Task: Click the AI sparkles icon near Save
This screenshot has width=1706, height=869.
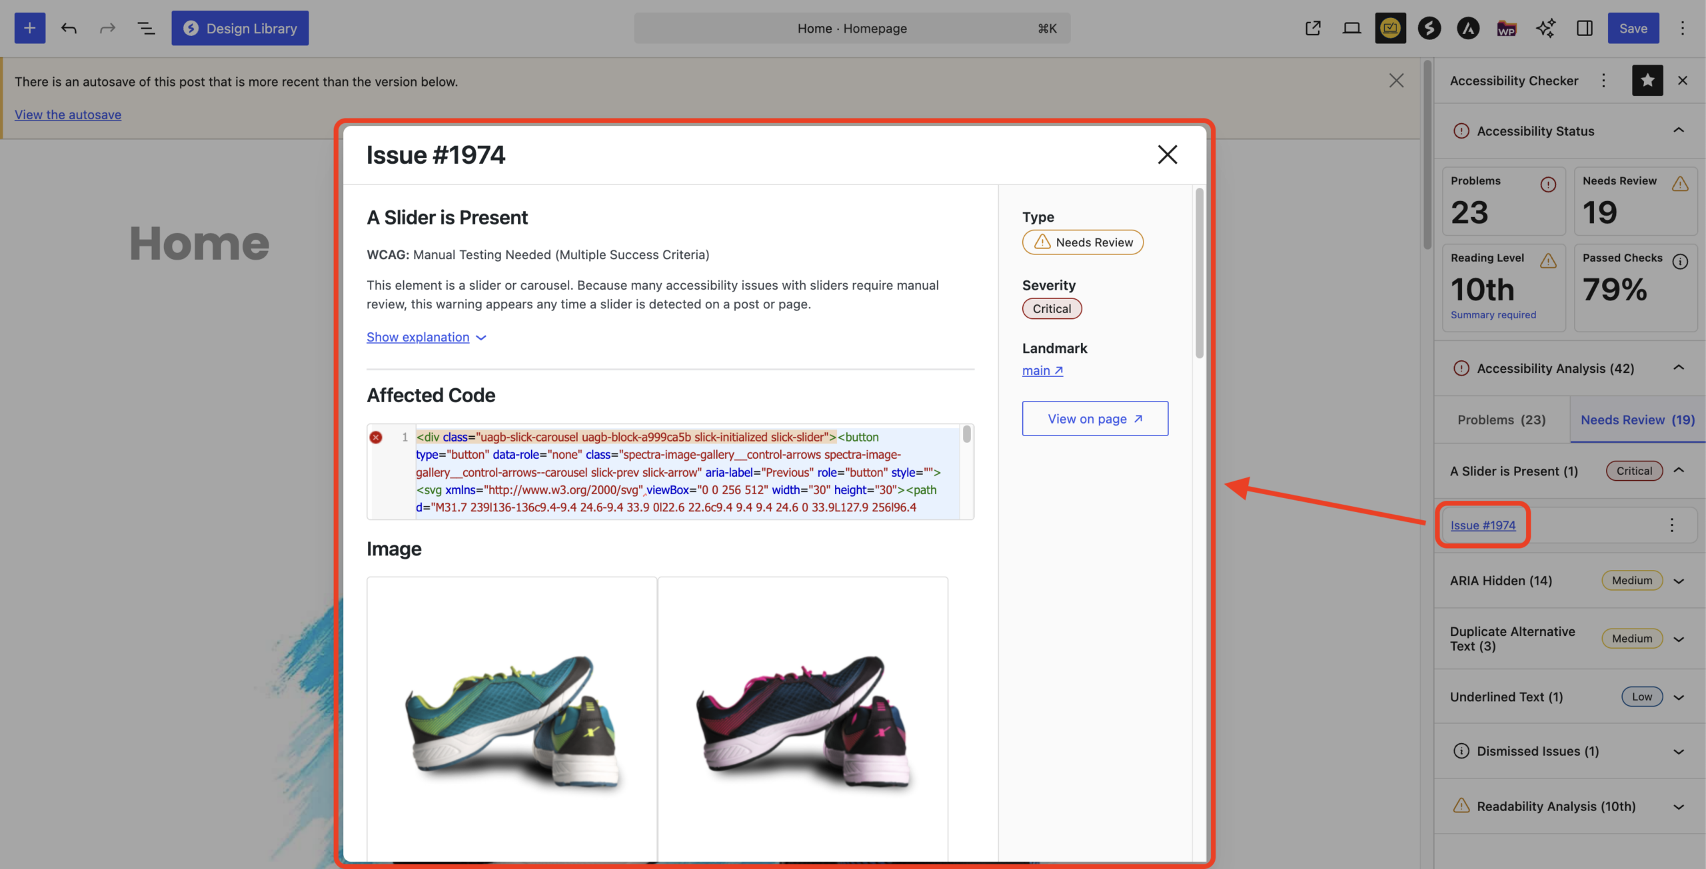Action: [x=1545, y=28]
